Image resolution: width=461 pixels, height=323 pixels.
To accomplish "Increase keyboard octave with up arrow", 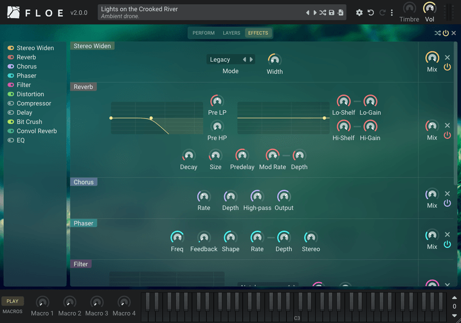I will point(454,298).
